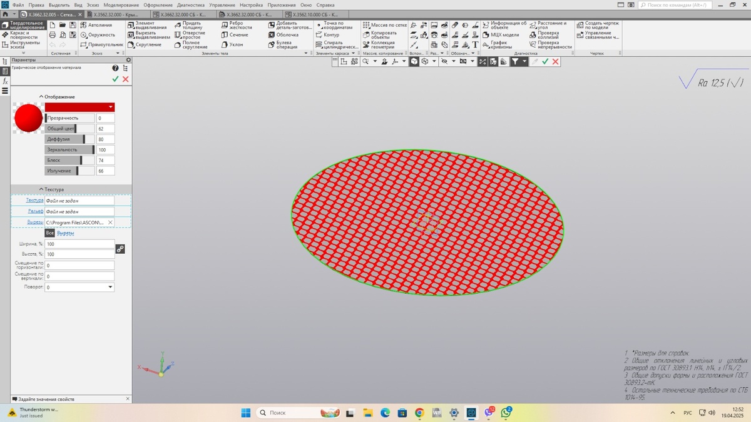Toggle shaded view cube icon in view toolbar
Screen dimensions: 751x422
(414, 61)
